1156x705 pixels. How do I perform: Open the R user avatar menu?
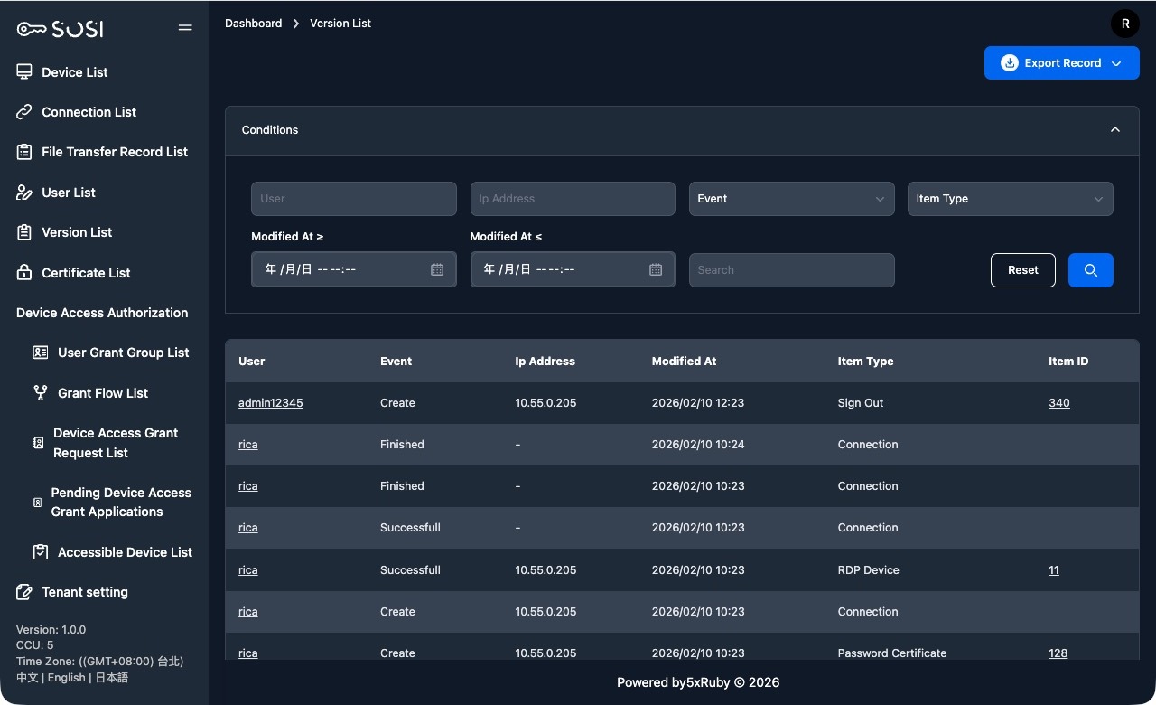pyautogui.click(x=1124, y=24)
